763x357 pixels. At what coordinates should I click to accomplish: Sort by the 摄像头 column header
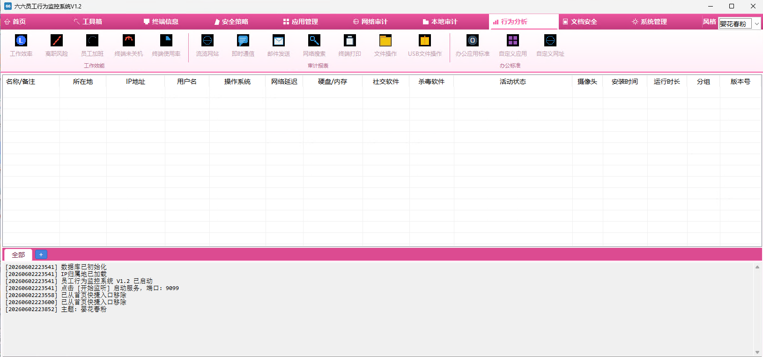click(587, 82)
